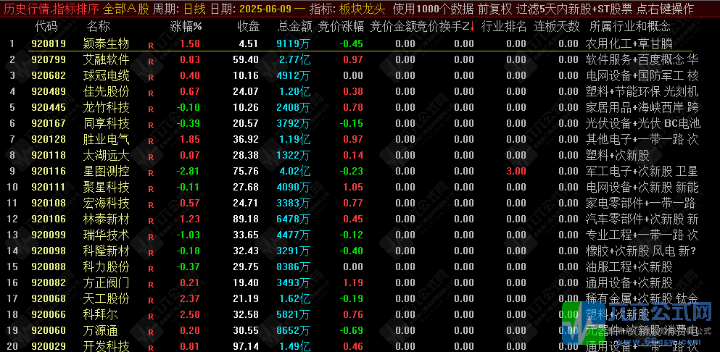Sort by the 连板天数 column header
This screenshot has height=352, width=720.
557,27
